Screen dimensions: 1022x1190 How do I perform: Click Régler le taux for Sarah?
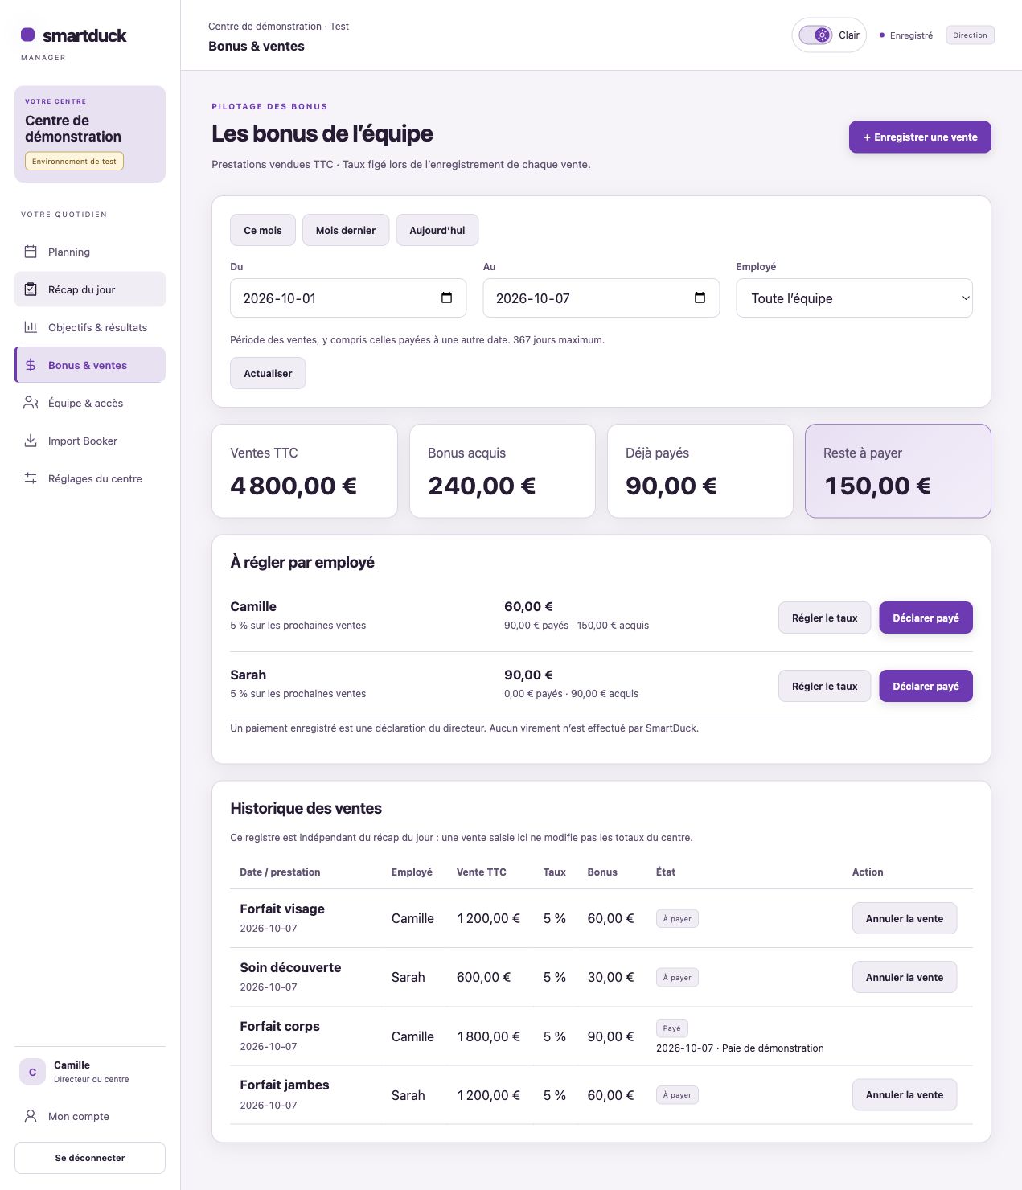coord(824,686)
